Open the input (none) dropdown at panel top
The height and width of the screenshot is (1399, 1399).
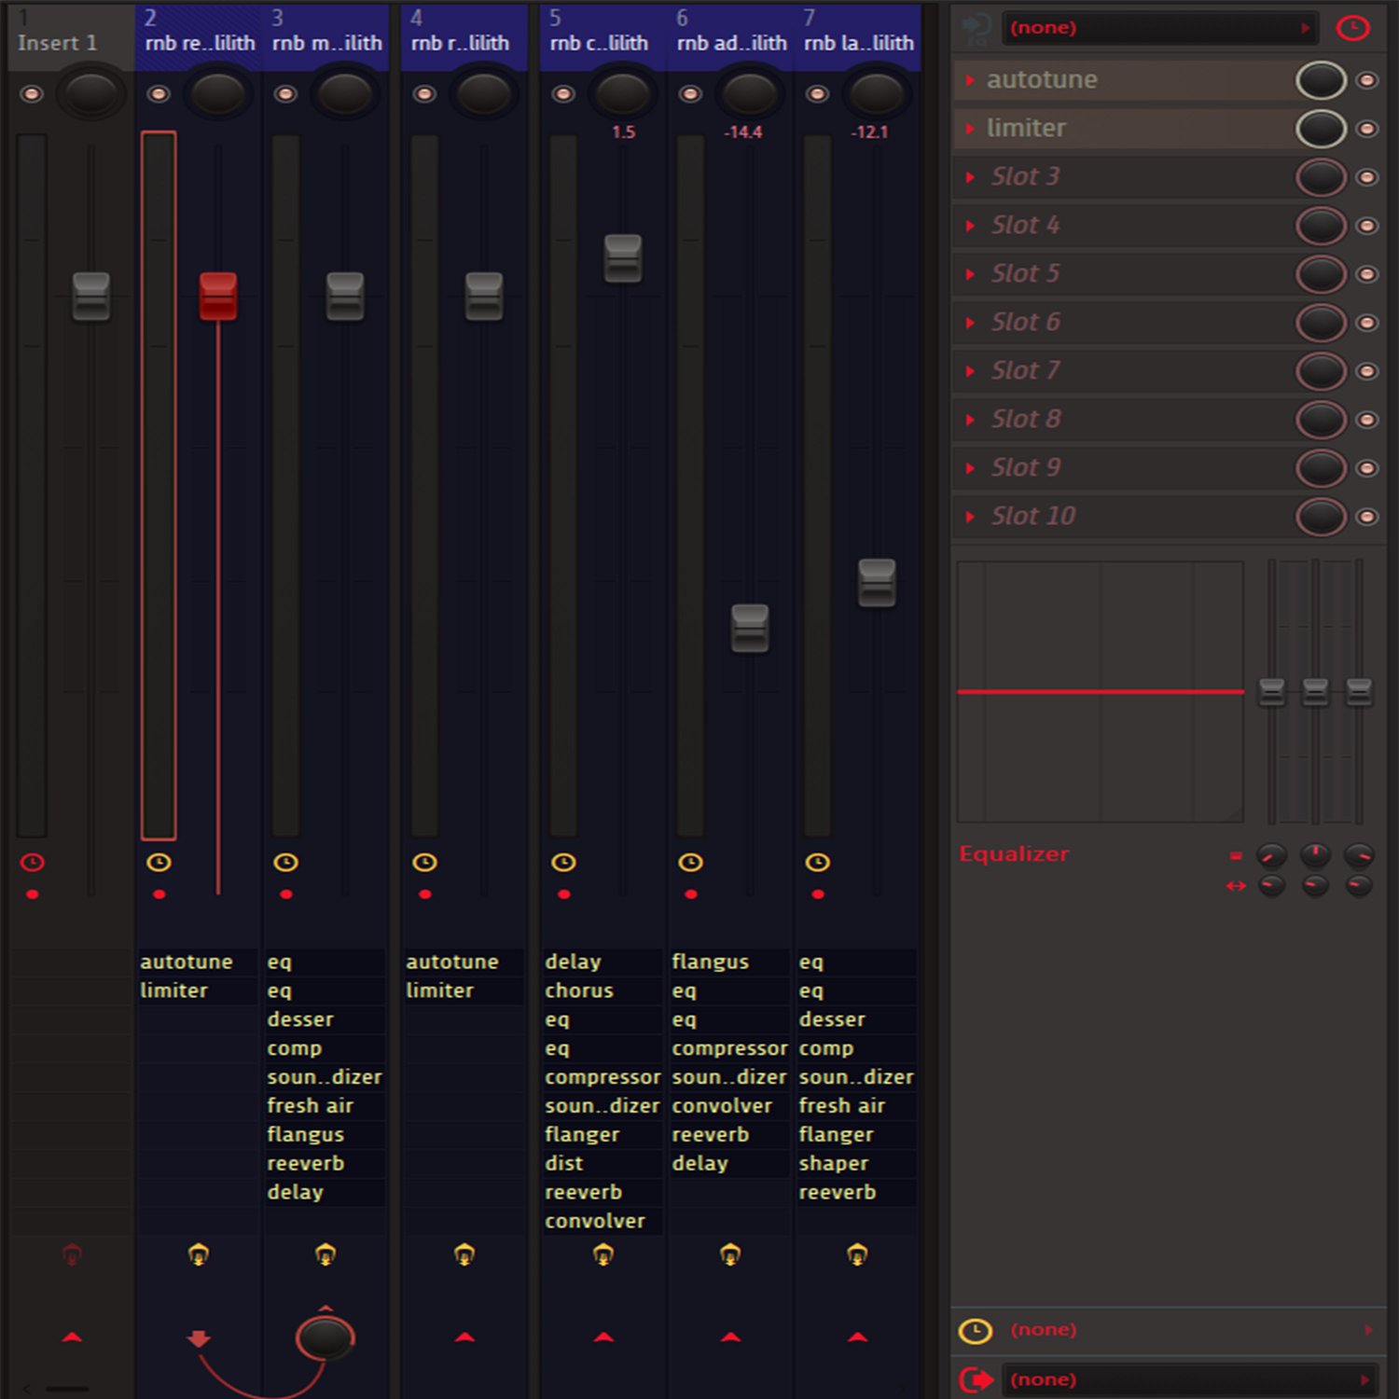coord(1160,28)
